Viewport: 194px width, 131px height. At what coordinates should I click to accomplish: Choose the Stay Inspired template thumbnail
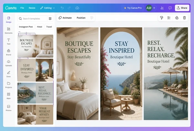pos(35,70)
